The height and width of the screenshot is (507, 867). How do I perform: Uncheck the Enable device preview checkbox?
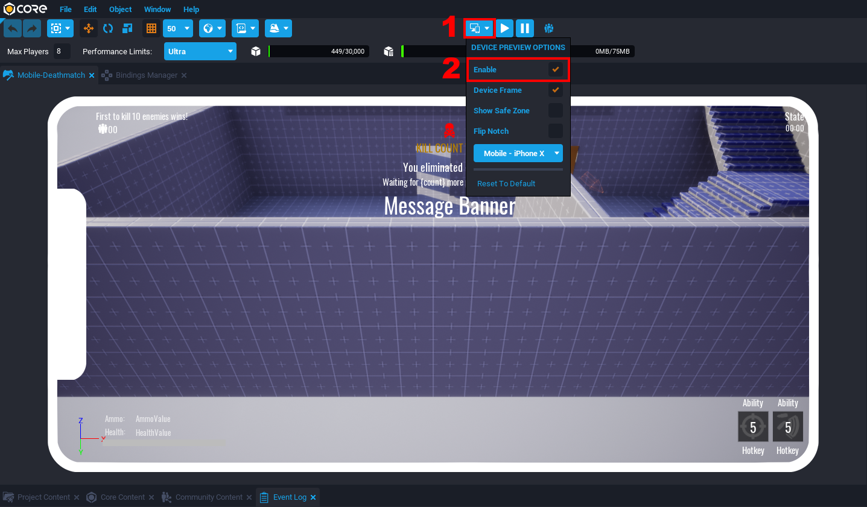(555, 70)
